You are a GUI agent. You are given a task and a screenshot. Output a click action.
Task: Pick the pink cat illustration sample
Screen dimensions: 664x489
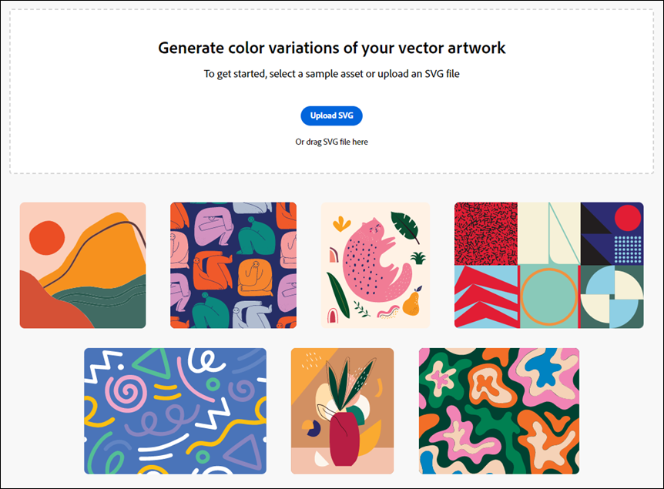[x=375, y=265]
